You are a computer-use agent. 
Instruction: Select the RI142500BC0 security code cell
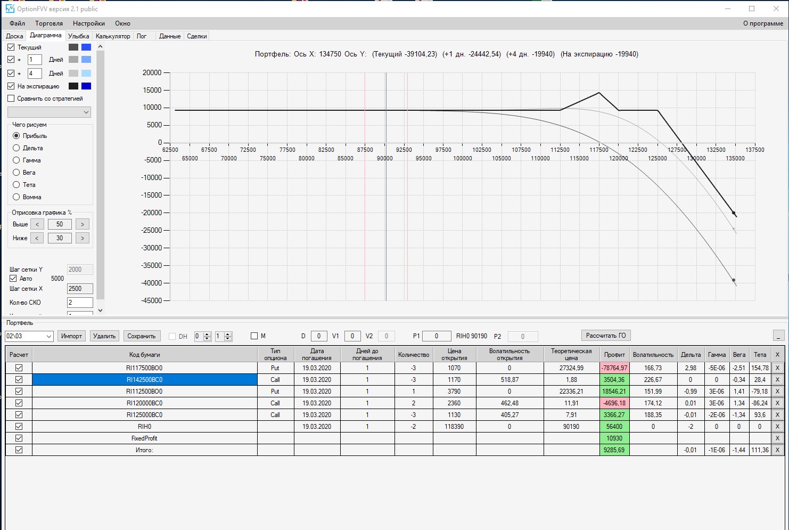pyautogui.click(x=145, y=380)
